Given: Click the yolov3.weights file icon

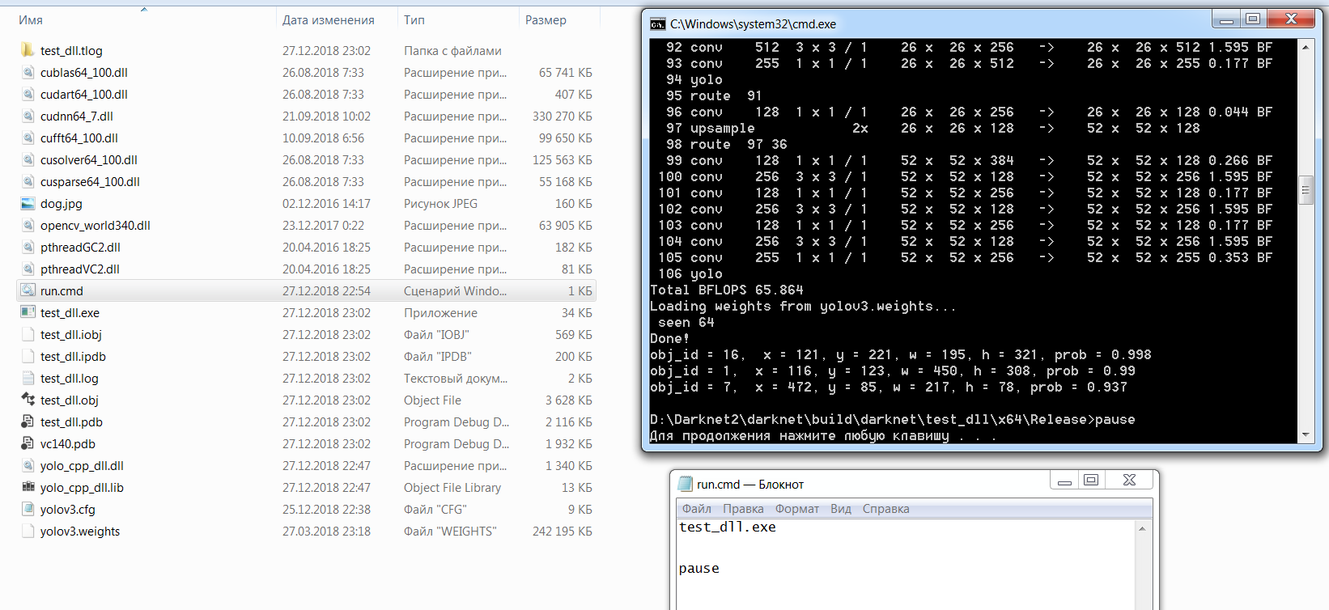Looking at the screenshot, I should [x=28, y=531].
